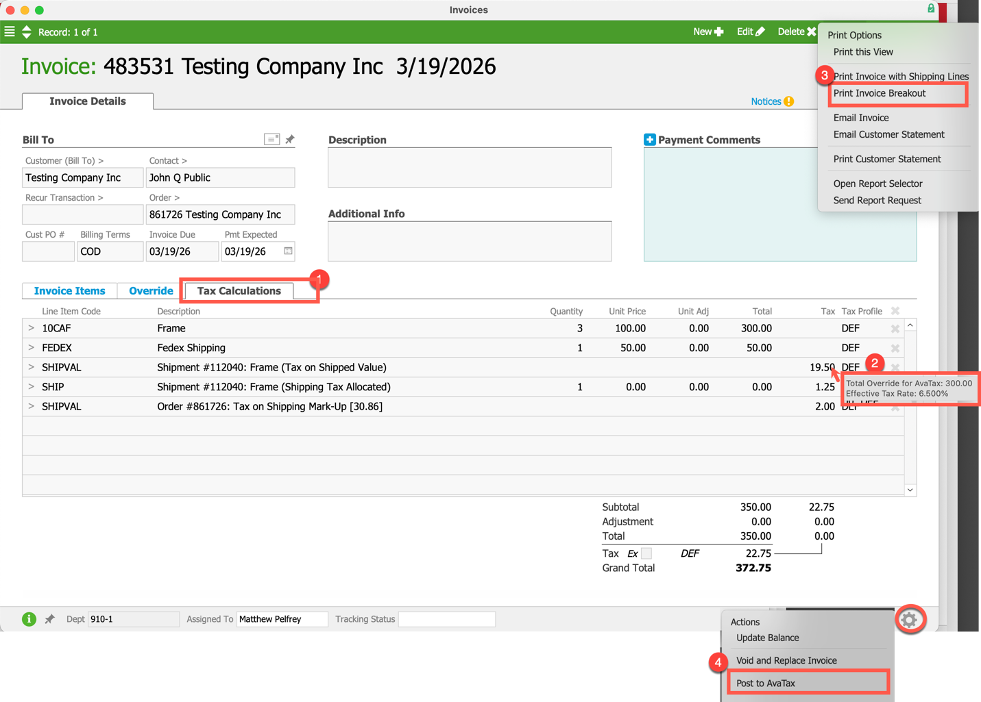Click the Additional Info text box
Screen dimensions: 981x702
click(470, 241)
